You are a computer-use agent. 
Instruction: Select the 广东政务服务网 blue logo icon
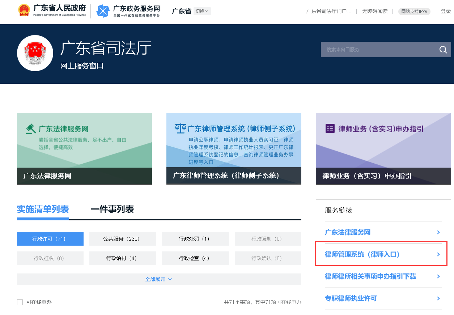(x=103, y=11)
